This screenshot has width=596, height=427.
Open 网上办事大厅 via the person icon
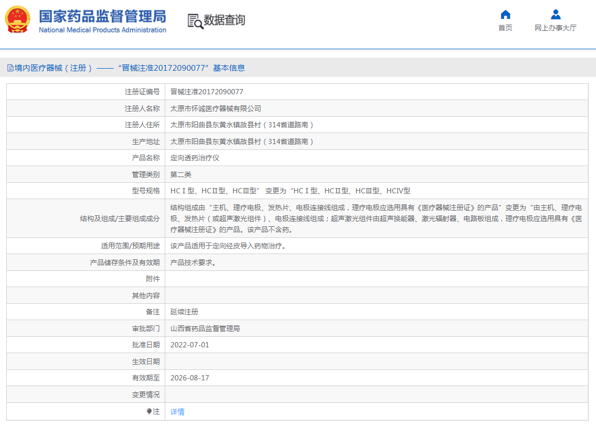tap(556, 14)
